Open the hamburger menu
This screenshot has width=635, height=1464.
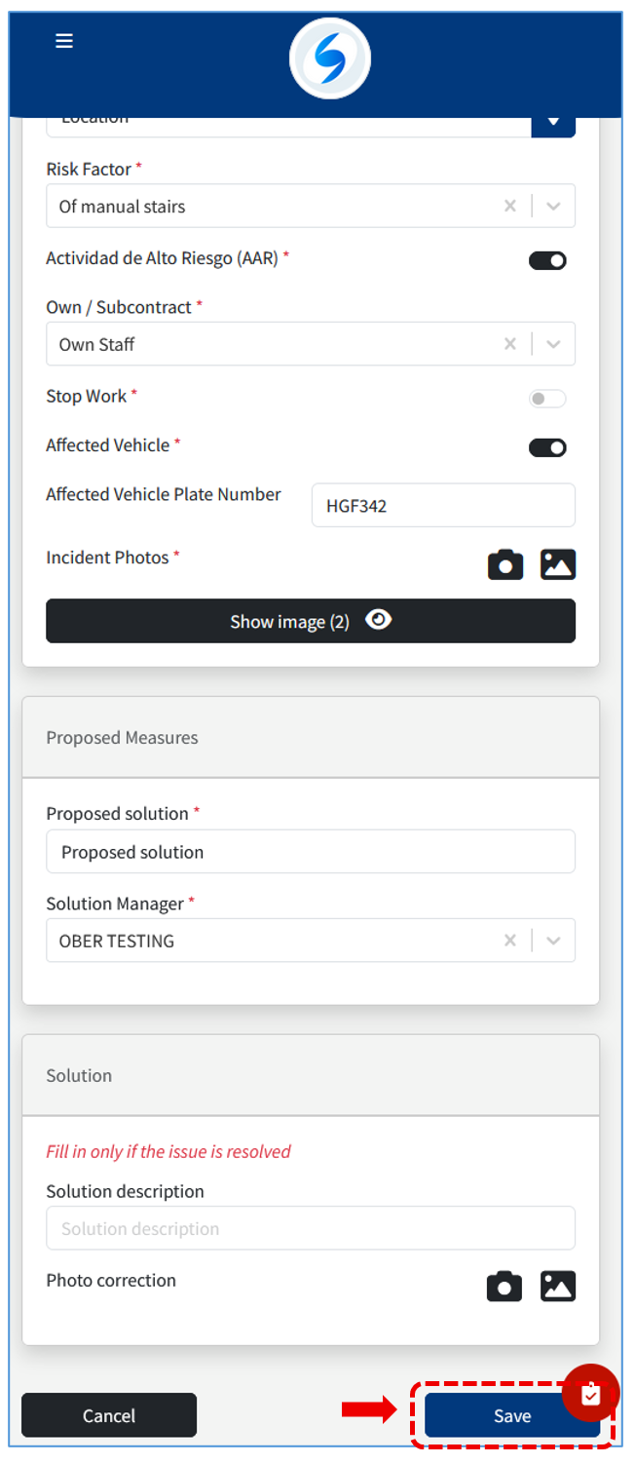point(64,41)
